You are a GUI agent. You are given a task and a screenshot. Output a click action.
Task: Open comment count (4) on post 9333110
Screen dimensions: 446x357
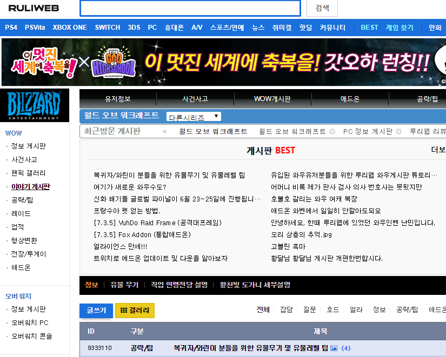pos(346,348)
